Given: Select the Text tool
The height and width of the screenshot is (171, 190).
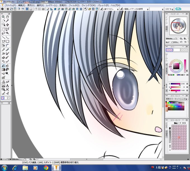Looking at the screenshot, I should pyautogui.click(x=7, y=86).
